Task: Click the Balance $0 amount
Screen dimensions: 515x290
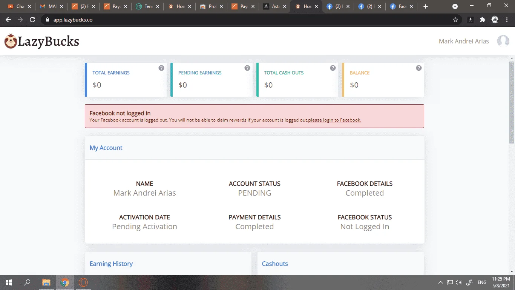Action: pos(354,85)
